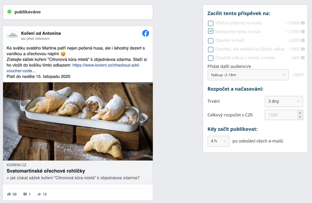This screenshot has height=203, width=312.
Task: Open the '4 h' start delay dropdown
Action: click(218, 141)
